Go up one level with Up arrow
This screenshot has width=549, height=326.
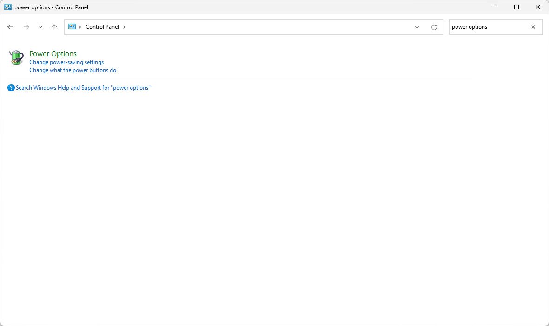coord(54,27)
